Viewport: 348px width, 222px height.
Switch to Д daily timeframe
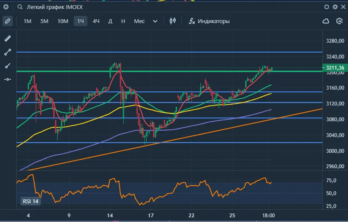110,21
